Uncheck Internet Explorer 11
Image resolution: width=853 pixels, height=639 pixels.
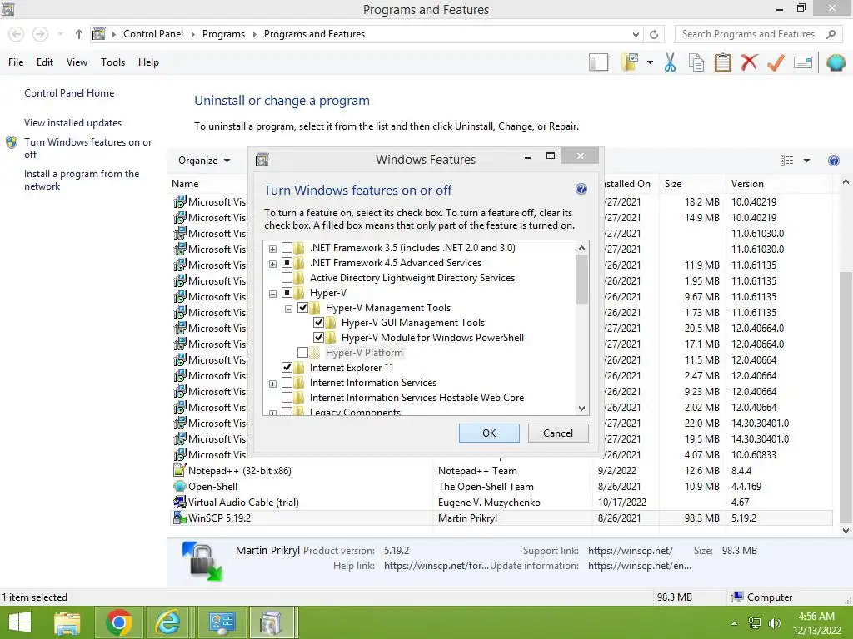pos(287,367)
